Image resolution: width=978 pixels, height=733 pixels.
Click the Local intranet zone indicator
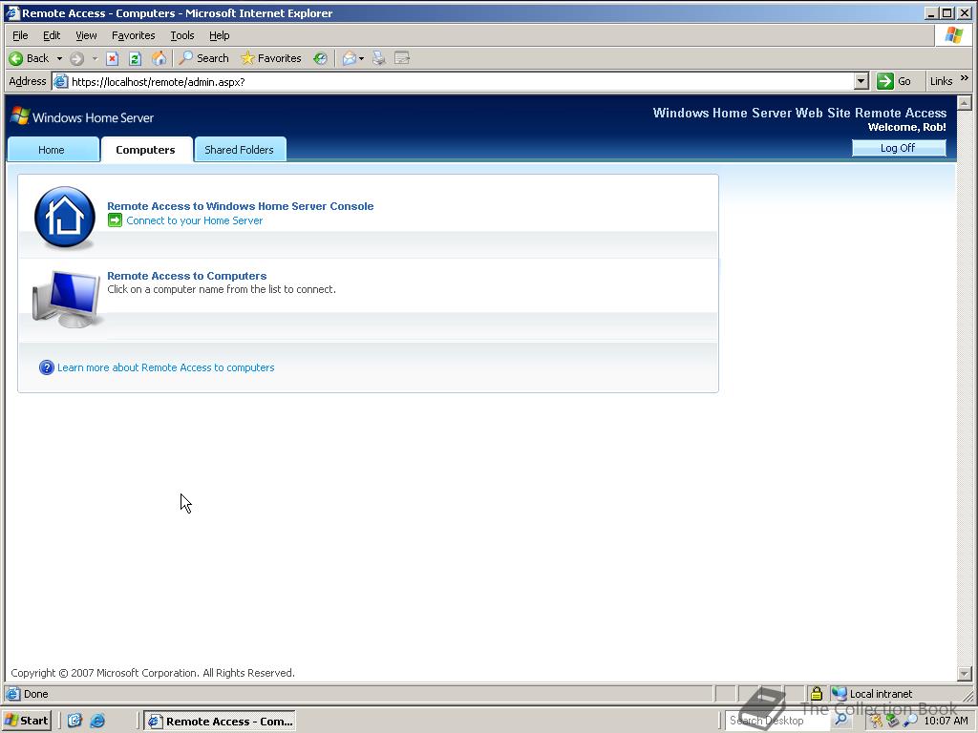click(x=872, y=694)
